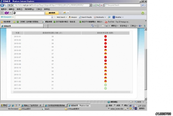Open Search Results on the Viewpoint toolbar

[x=85, y=17]
